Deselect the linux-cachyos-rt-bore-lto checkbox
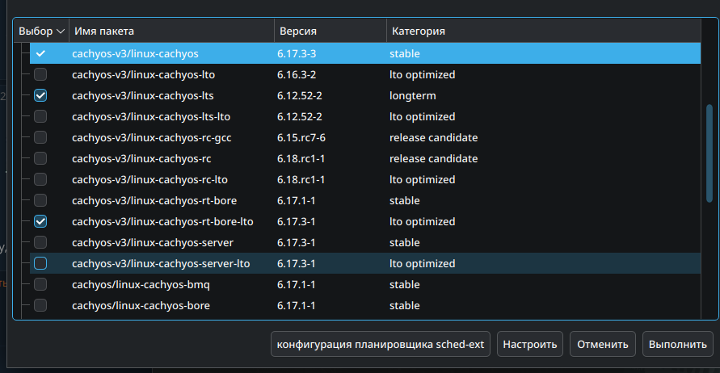This screenshot has height=373, width=720. tap(40, 221)
